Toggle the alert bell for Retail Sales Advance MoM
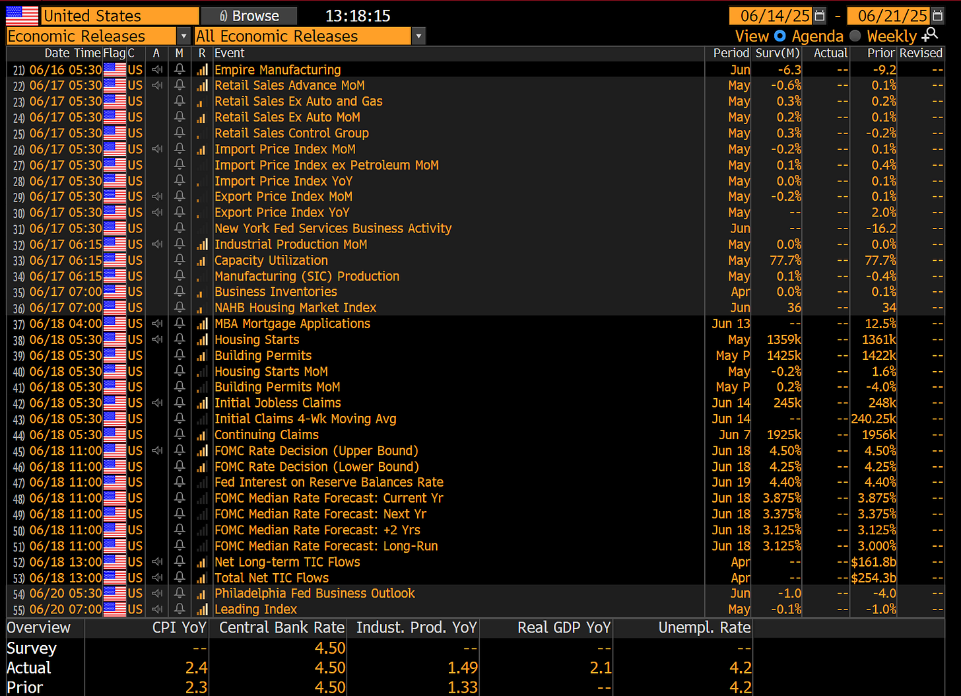 179,85
